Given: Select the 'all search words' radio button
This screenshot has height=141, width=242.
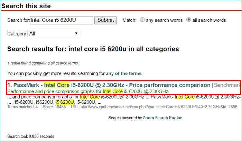Looking at the screenshot, I should click(189, 20).
